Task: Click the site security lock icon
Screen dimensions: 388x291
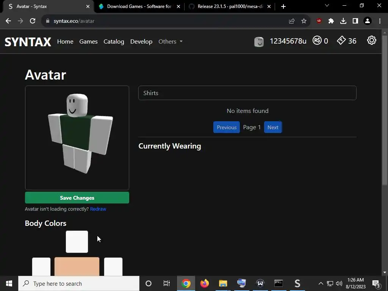Action: (48, 21)
